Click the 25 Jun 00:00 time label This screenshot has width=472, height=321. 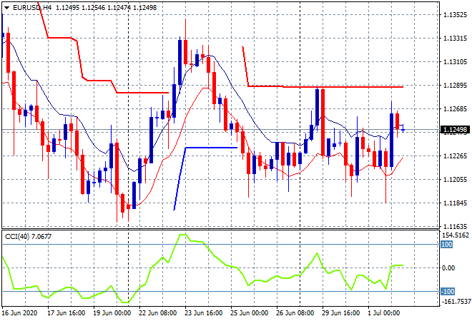(249, 313)
